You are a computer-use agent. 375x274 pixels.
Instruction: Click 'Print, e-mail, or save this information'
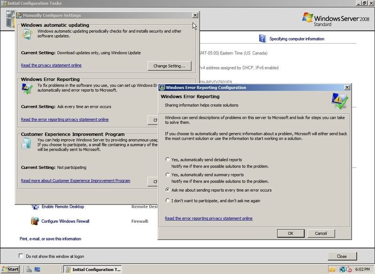(x=51, y=239)
